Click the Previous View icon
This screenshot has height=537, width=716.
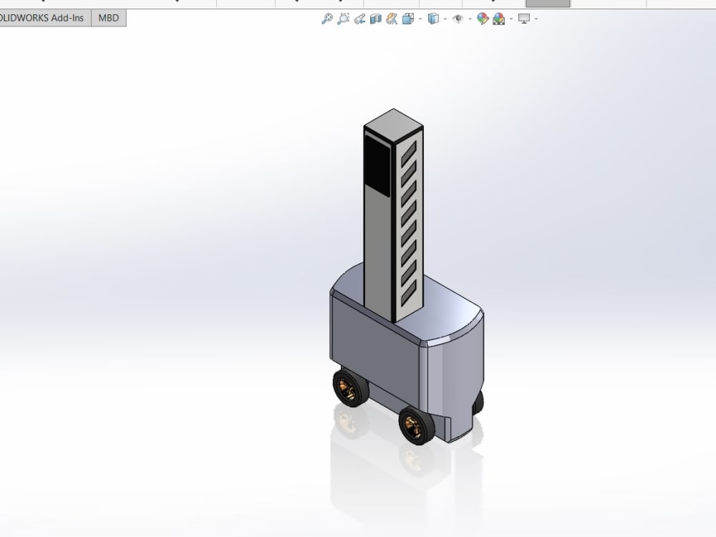359,18
